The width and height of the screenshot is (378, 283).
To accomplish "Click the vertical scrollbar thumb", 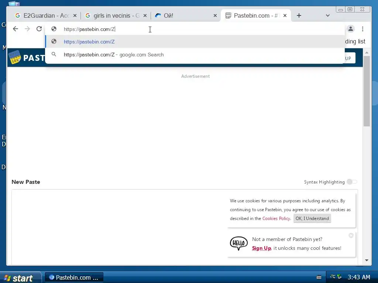I will click(x=367, y=91).
